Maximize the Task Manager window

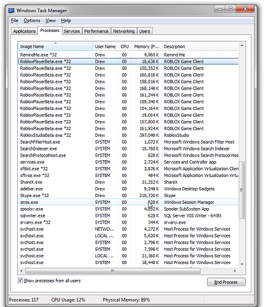[x=230, y=9]
